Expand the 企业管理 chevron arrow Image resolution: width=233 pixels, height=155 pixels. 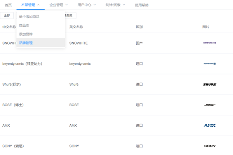coord(66,5)
